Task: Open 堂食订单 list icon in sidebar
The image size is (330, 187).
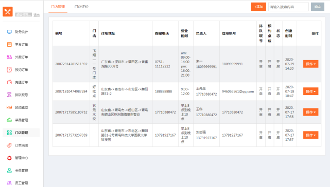Action: [9, 44]
